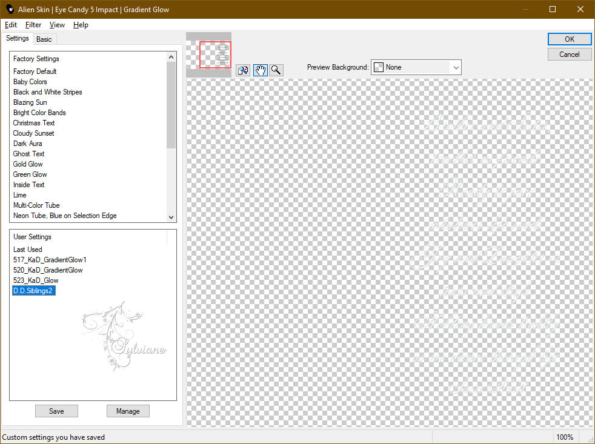Image resolution: width=595 pixels, height=444 pixels.
Task: Click the navigator thumbnail preview
Action: pyautogui.click(x=208, y=55)
